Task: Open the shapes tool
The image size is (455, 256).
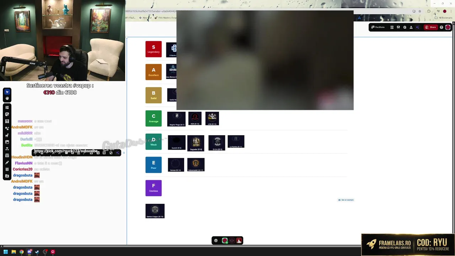Action: 7,128
